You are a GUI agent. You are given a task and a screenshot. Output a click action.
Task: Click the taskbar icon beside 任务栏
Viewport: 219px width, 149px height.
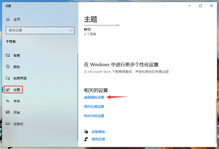click(x=8, y=124)
